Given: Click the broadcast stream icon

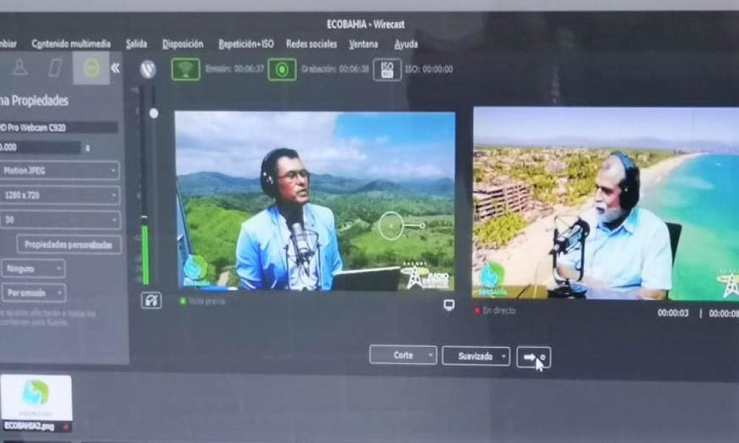Looking at the screenshot, I should [185, 69].
